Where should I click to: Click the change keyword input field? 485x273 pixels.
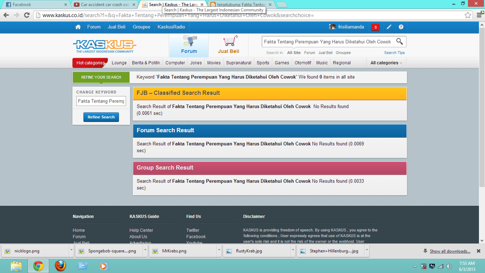[x=101, y=101]
